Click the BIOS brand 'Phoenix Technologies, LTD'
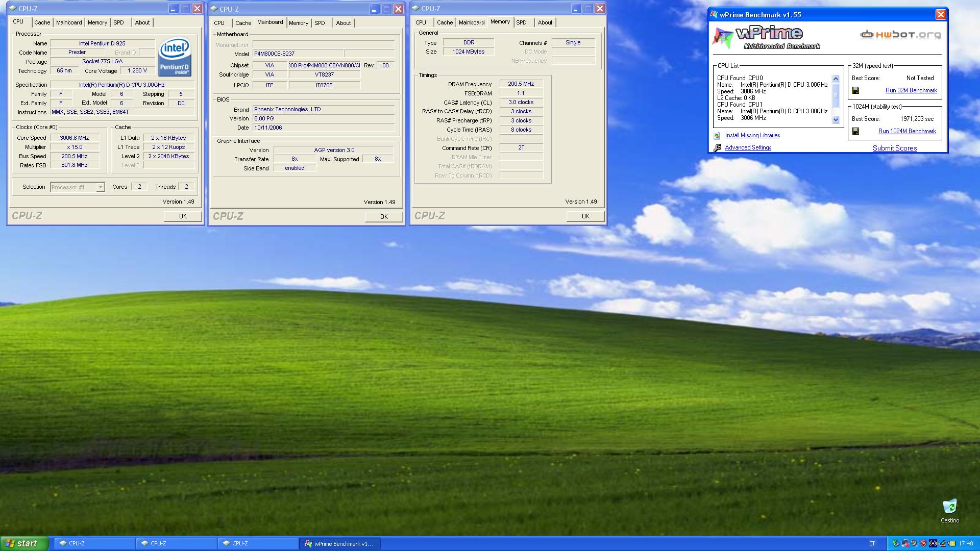Image resolution: width=980 pixels, height=551 pixels. click(324, 109)
